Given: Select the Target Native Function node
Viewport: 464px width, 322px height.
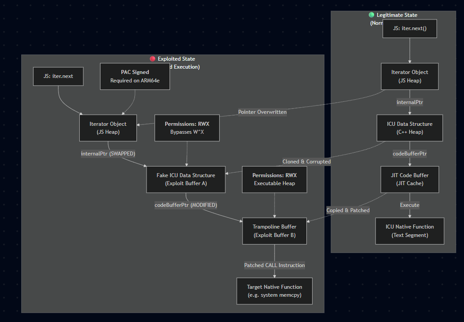Looking at the screenshot, I should click(x=275, y=291).
